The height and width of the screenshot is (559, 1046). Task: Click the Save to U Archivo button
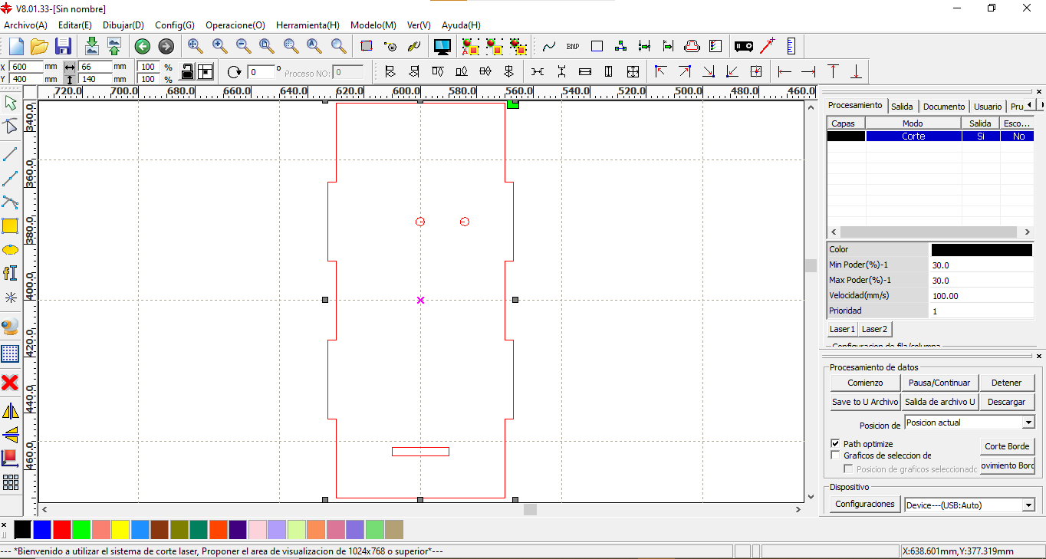865,402
